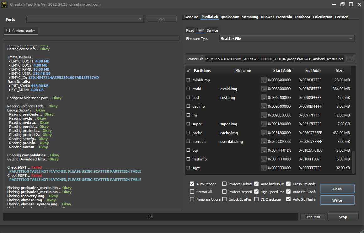Click the Flash button
The width and height of the screenshot is (364, 233).
[x=337, y=189]
